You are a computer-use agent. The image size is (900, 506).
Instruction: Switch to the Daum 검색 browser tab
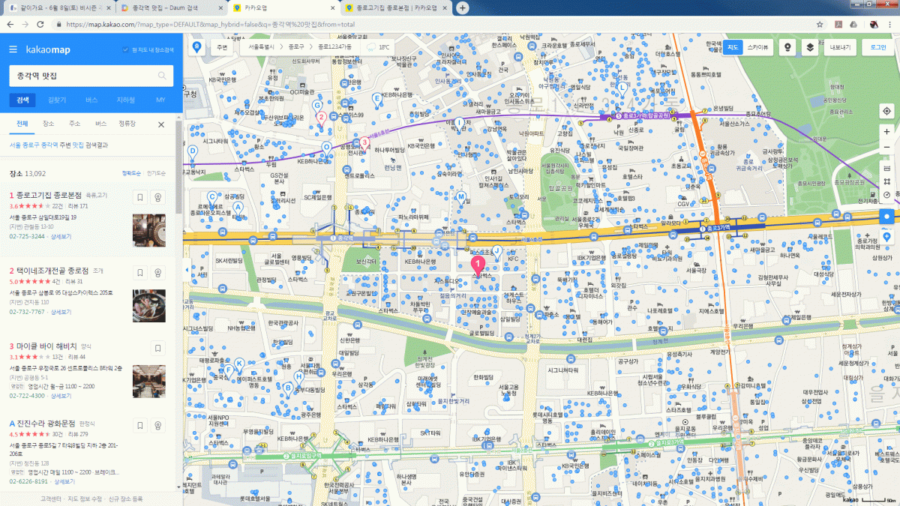[x=171, y=7]
